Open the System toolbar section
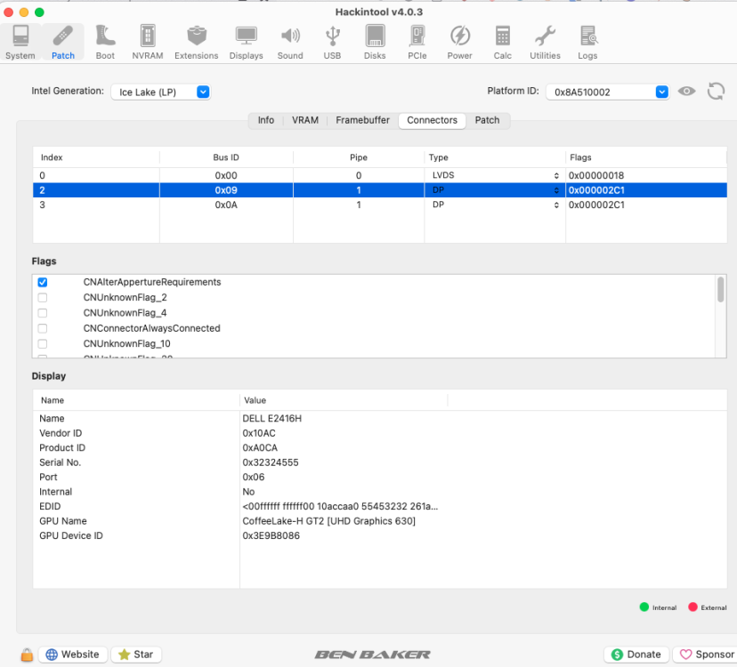The height and width of the screenshot is (667, 737). 20,43
